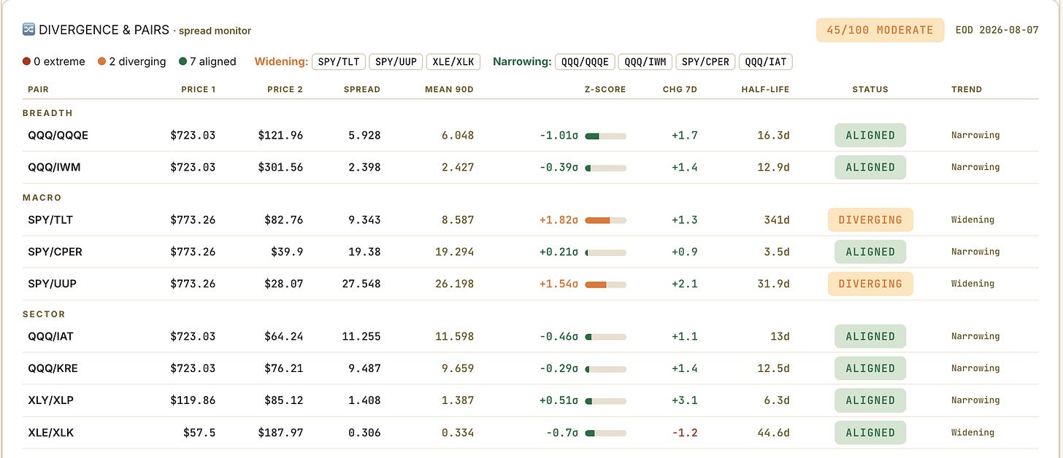Click the orange dot beside 2 diverging
The image size is (1063, 458).
point(102,62)
